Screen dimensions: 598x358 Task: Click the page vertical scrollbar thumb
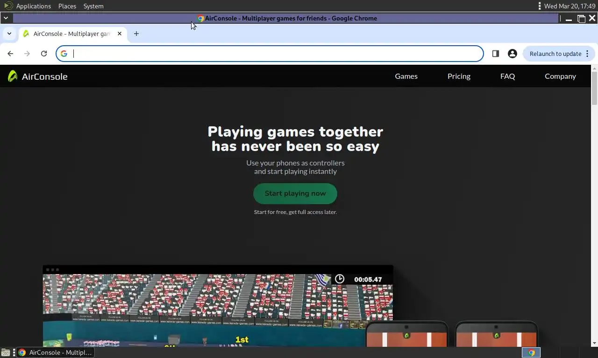click(x=594, y=89)
